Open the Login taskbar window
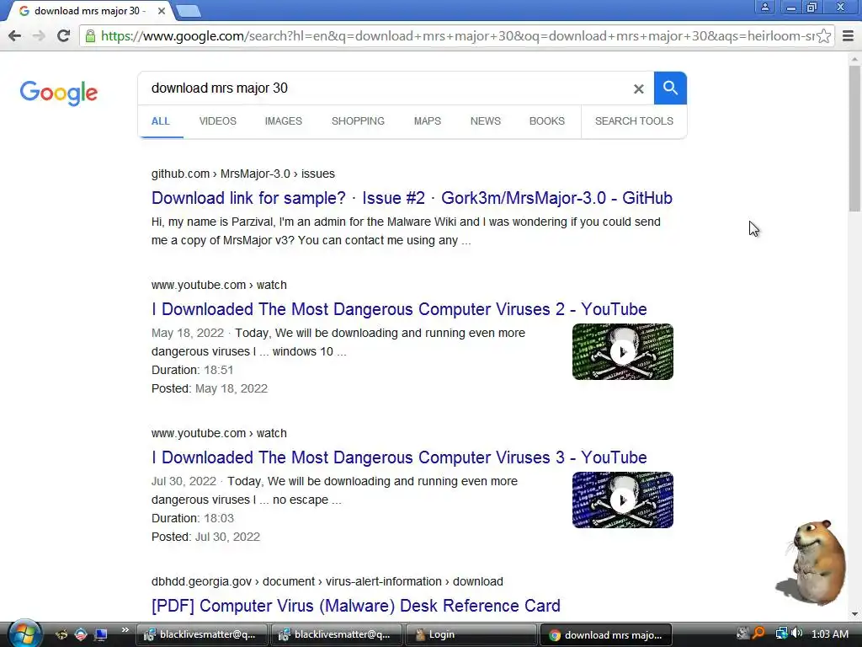Image resolution: width=862 pixels, height=647 pixels. coord(471,634)
